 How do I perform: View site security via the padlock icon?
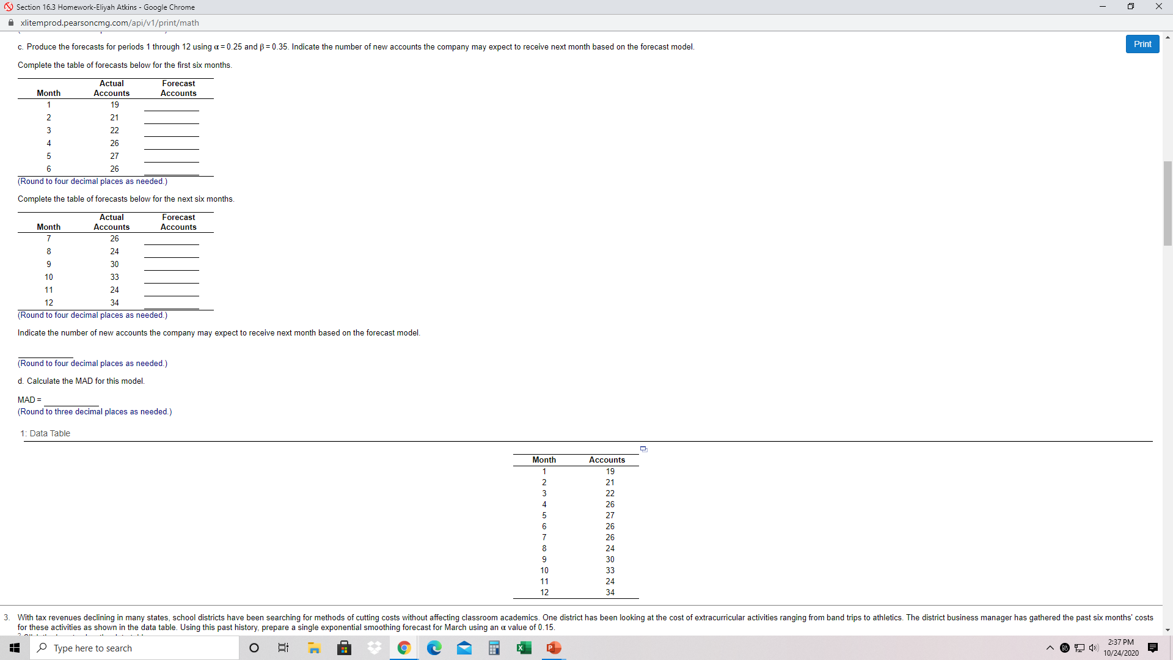(10, 23)
